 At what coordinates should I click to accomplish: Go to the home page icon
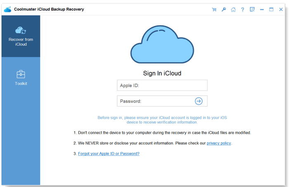[x=233, y=9]
